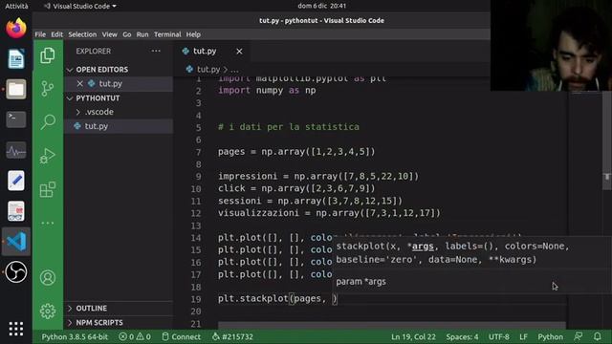Open the clock showing dom 6 dic 20:41
This screenshot has width=612, height=344.
click(x=322, y=6)
